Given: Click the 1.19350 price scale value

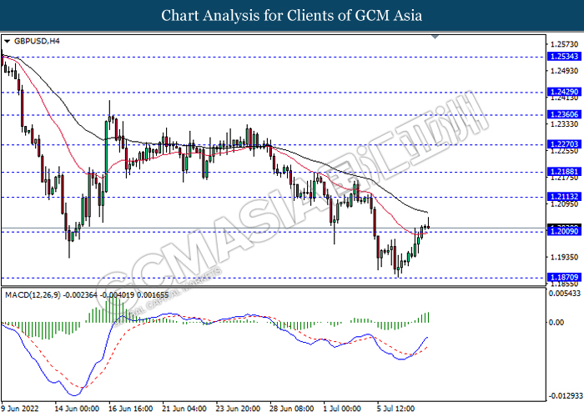Looking at the screenshot, I should coord(564,257).
